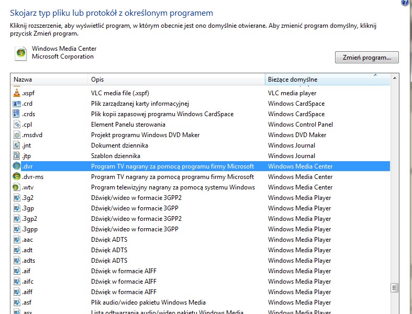The image size is (412, 314).
Task: Select the .dvr-ms extension name
Action: coord(32,177)
